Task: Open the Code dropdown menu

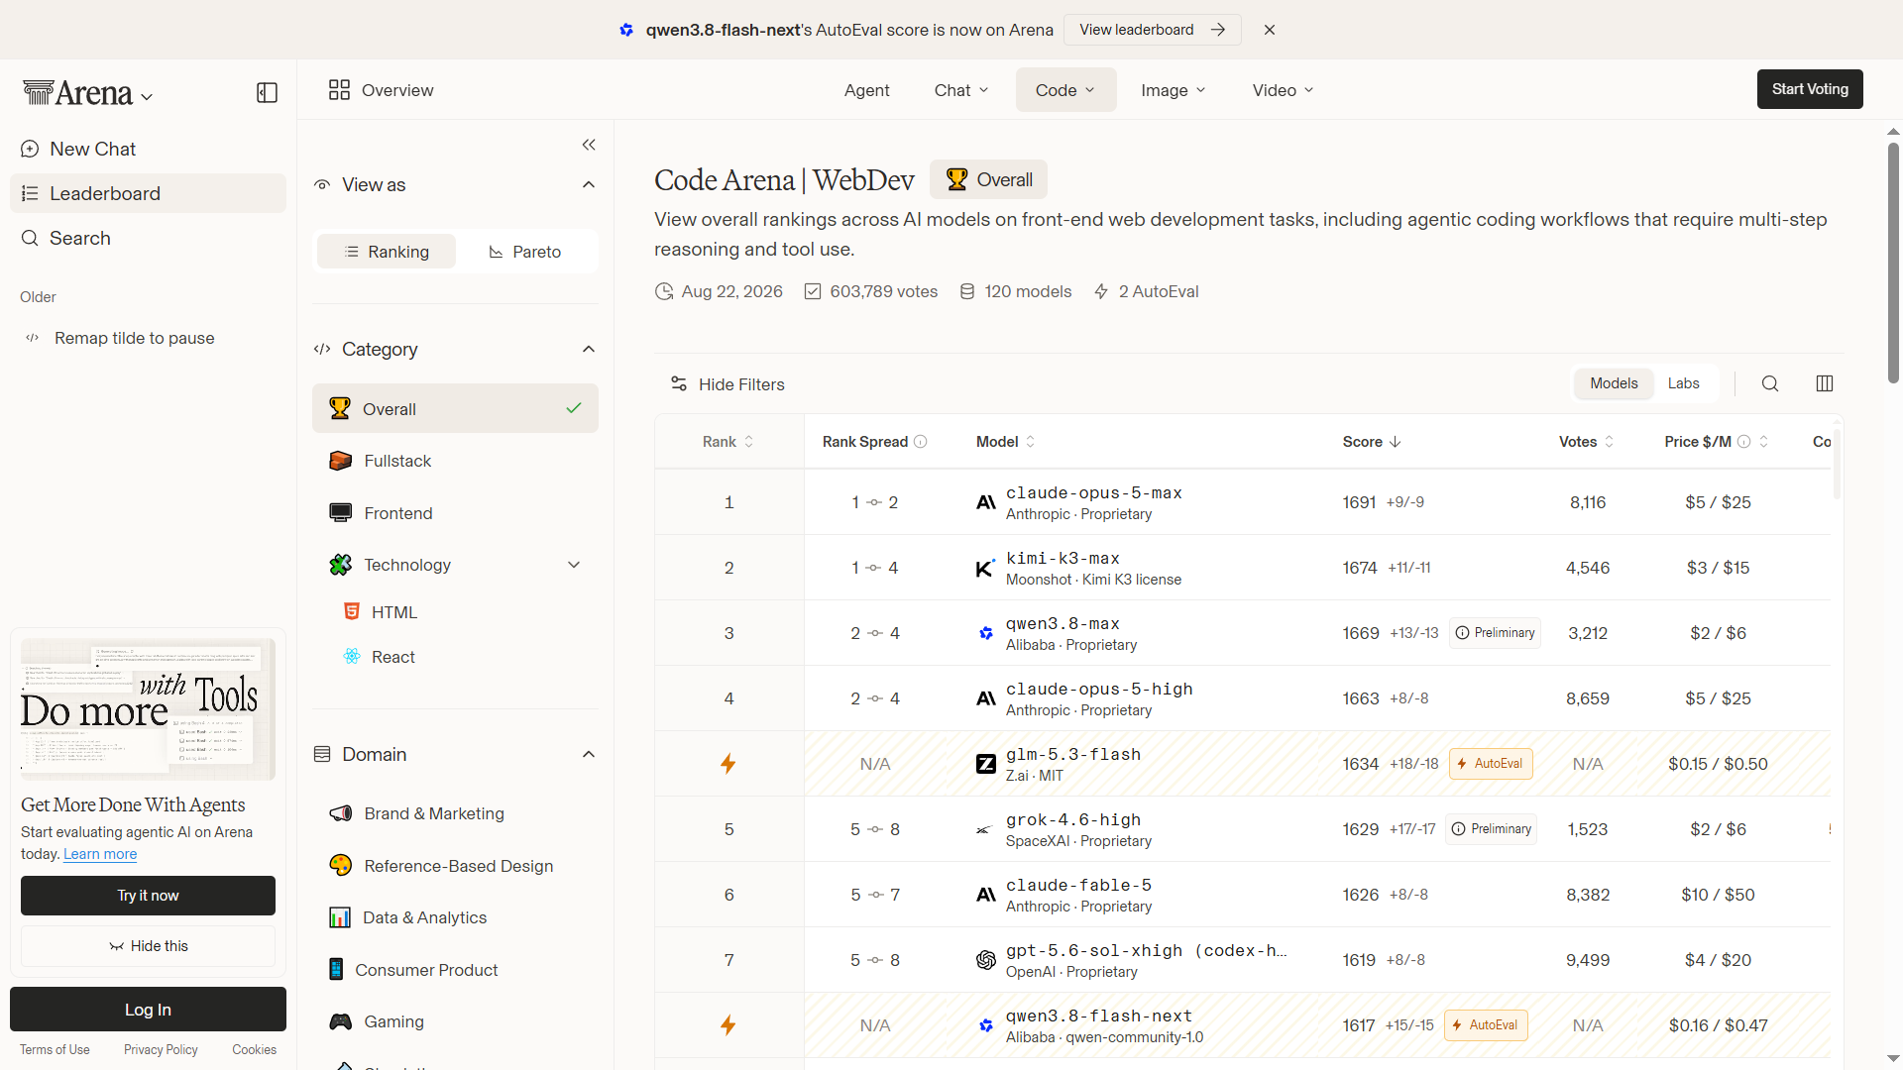Action: coord(1065,90)
